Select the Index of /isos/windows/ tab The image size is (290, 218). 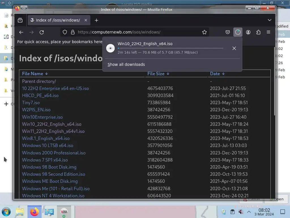pyautogui.click(x=59, y=20)
